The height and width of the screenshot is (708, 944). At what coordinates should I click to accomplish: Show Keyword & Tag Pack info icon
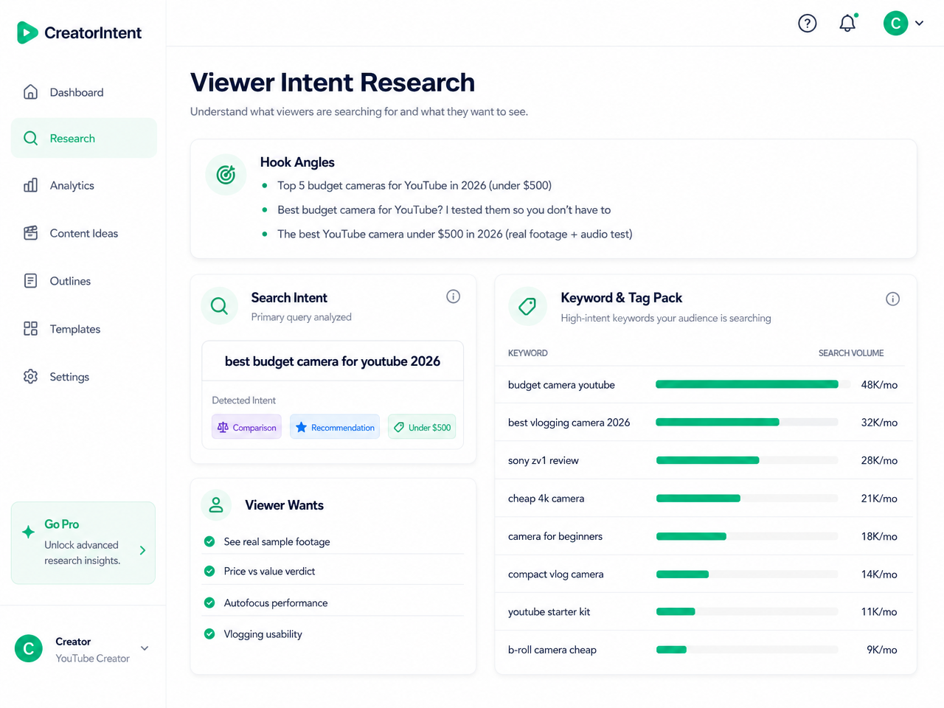pyautogui.click(x=892, y=299)
